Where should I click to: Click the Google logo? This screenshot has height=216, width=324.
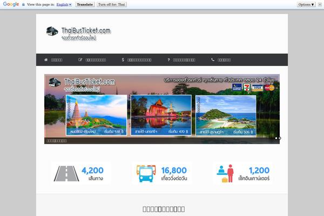[x=11, y=4]
